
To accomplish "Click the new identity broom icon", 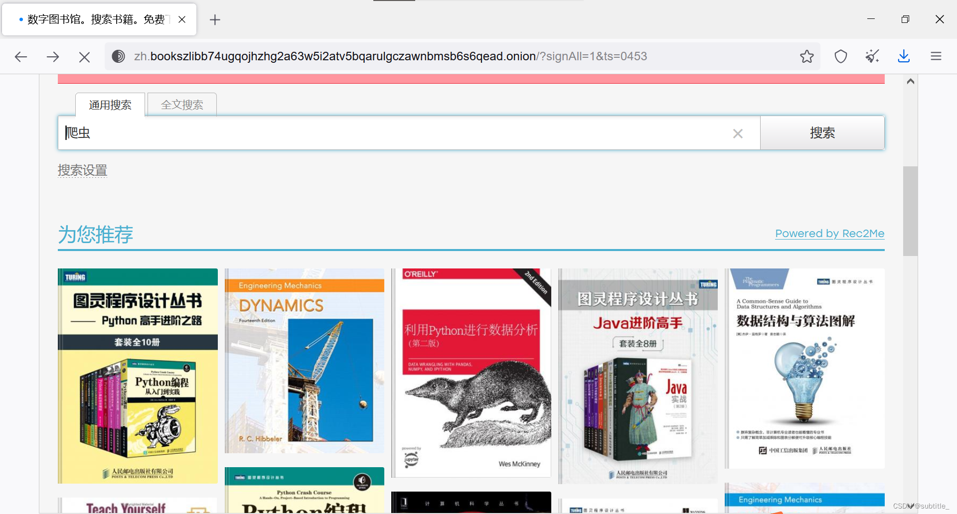I will 872,56.
